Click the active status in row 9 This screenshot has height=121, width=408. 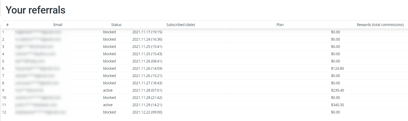108,90
